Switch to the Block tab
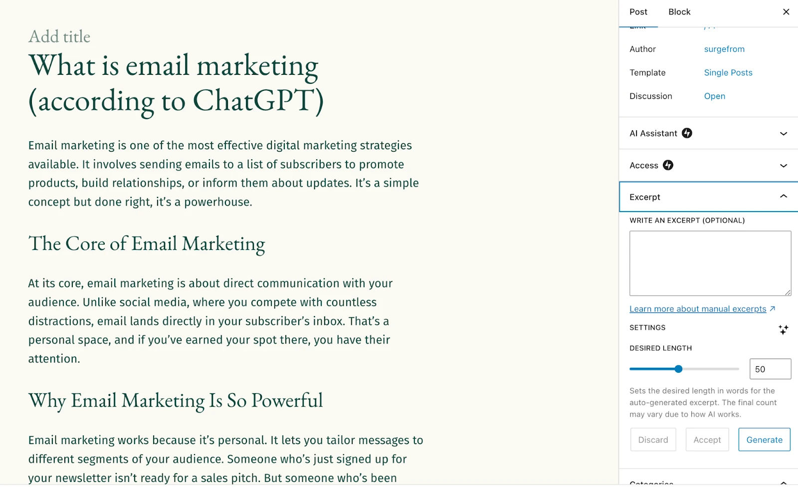This screenshot has height=489, width=798. click(x=679, y=12)
